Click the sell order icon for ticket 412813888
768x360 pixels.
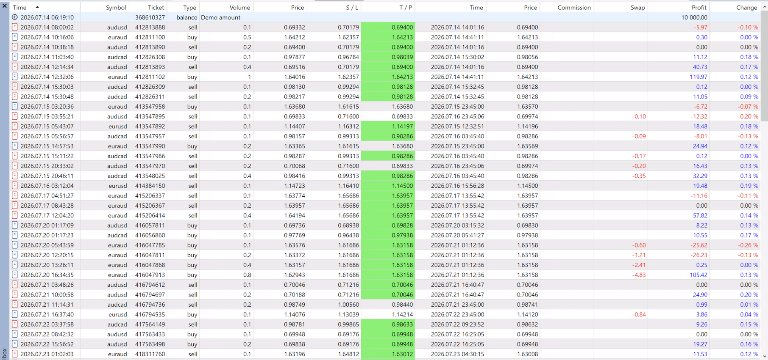15,27
